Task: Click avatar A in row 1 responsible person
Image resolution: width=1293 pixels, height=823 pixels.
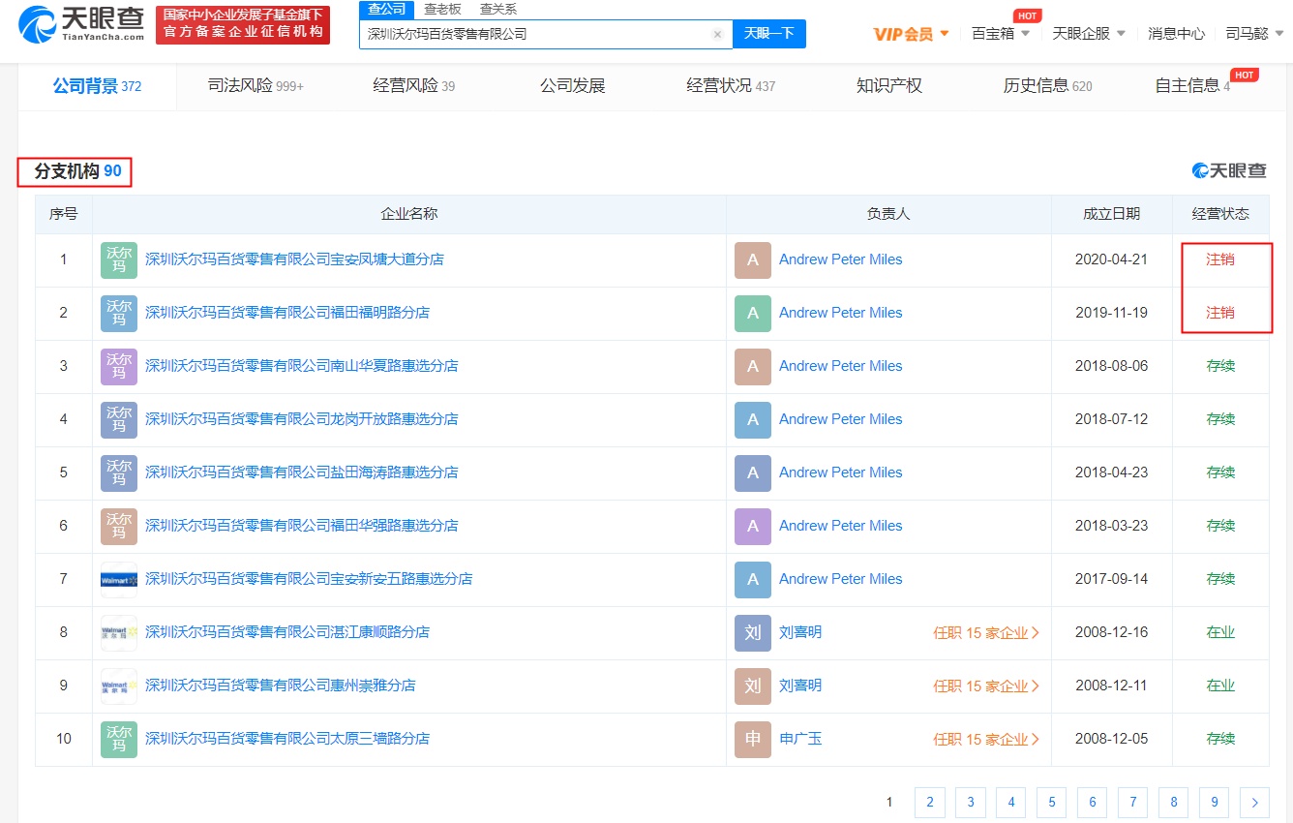Action: 753,259
